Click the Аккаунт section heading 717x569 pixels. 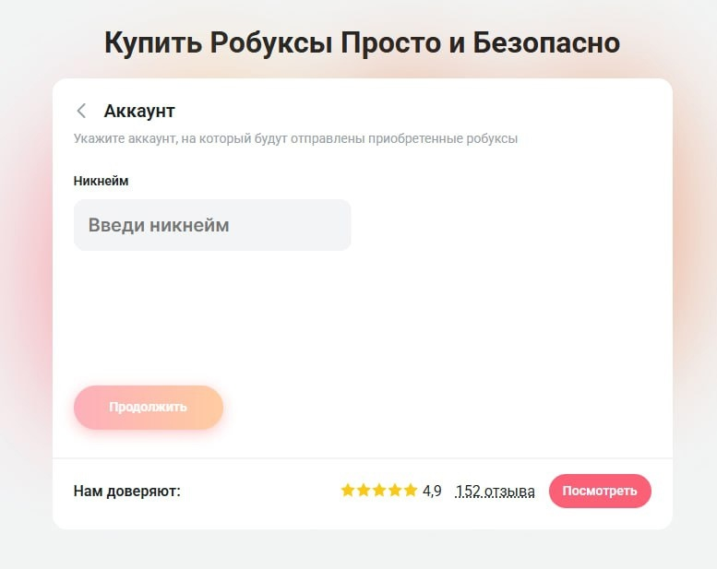tap(139, 112)
